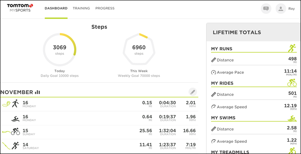This screenshot has height=154, width=301.
Task: Click the walking activity icon for Monday 16
Action: click(15, 103)
